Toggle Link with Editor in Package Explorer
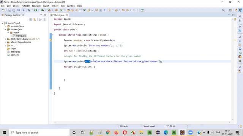This screenshot has height=136, width=243. (35, 20)
